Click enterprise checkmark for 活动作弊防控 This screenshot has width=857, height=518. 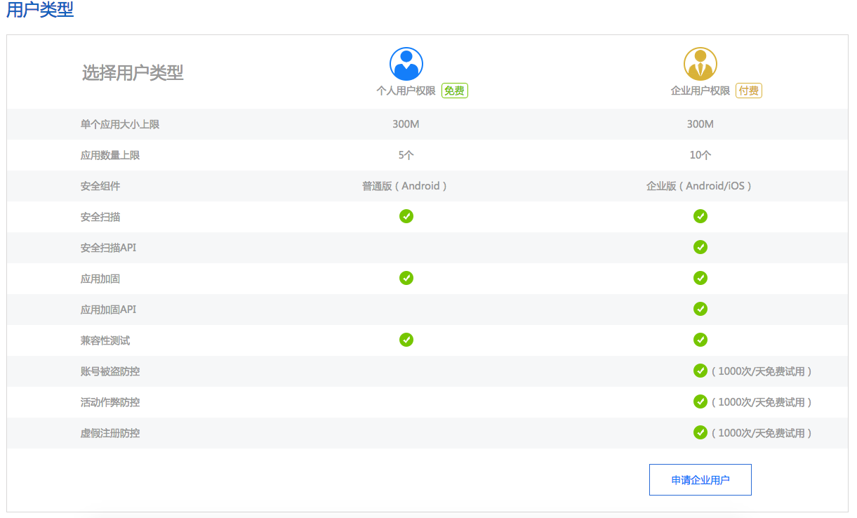click(700, 401)
